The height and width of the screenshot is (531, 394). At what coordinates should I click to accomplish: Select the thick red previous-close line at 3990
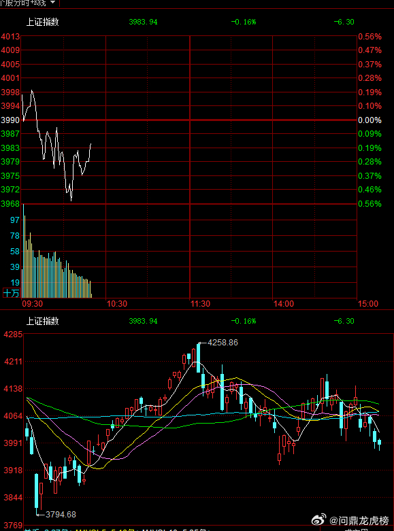189,120
